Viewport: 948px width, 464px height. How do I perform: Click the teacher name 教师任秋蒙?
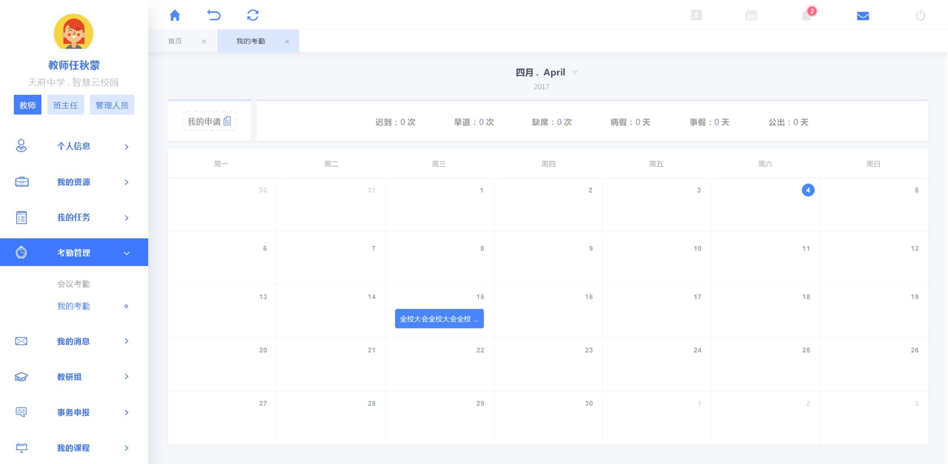point(74,65)
